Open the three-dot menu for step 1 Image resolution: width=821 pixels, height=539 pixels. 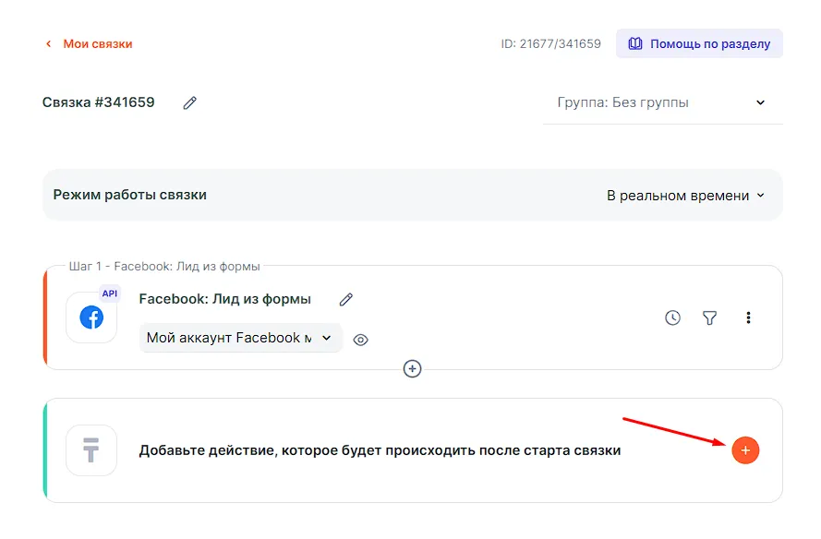click(x=748, y=317)
